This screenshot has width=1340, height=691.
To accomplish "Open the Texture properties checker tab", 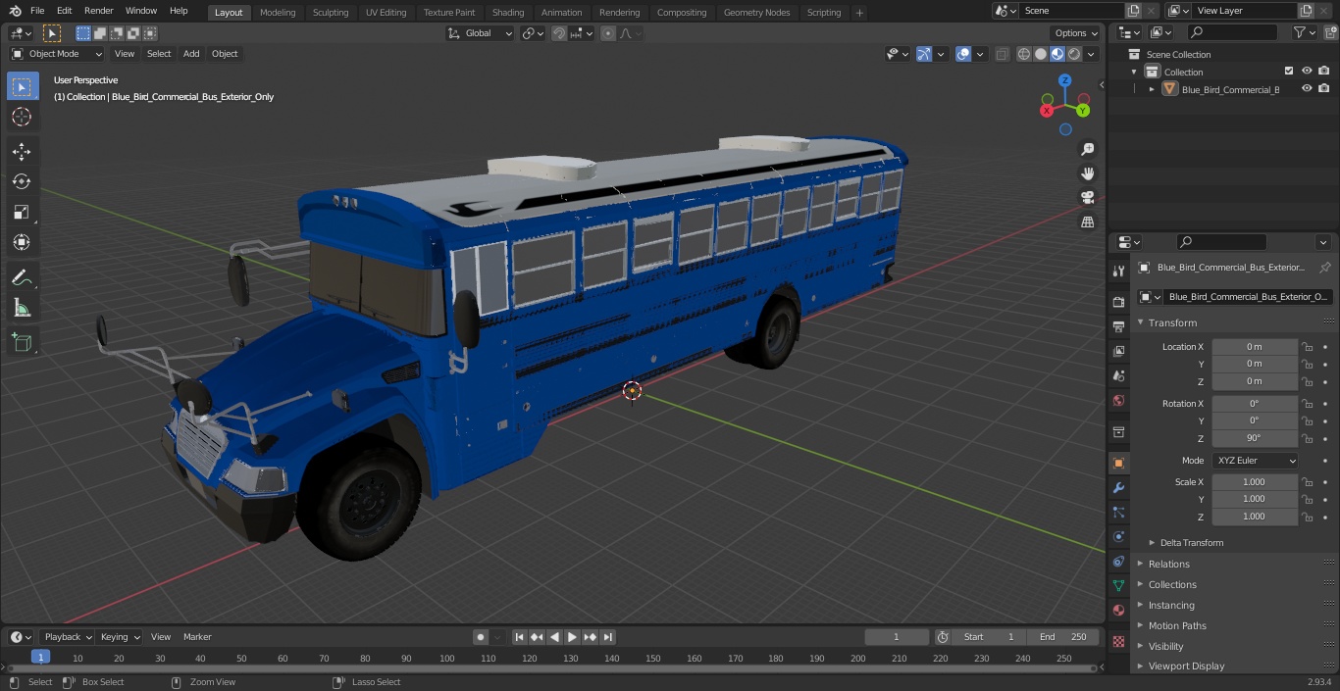I will click(1118, 641).
